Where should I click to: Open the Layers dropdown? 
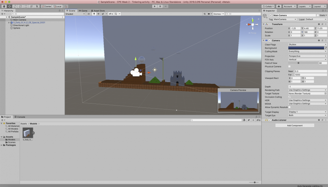point(305,6)
